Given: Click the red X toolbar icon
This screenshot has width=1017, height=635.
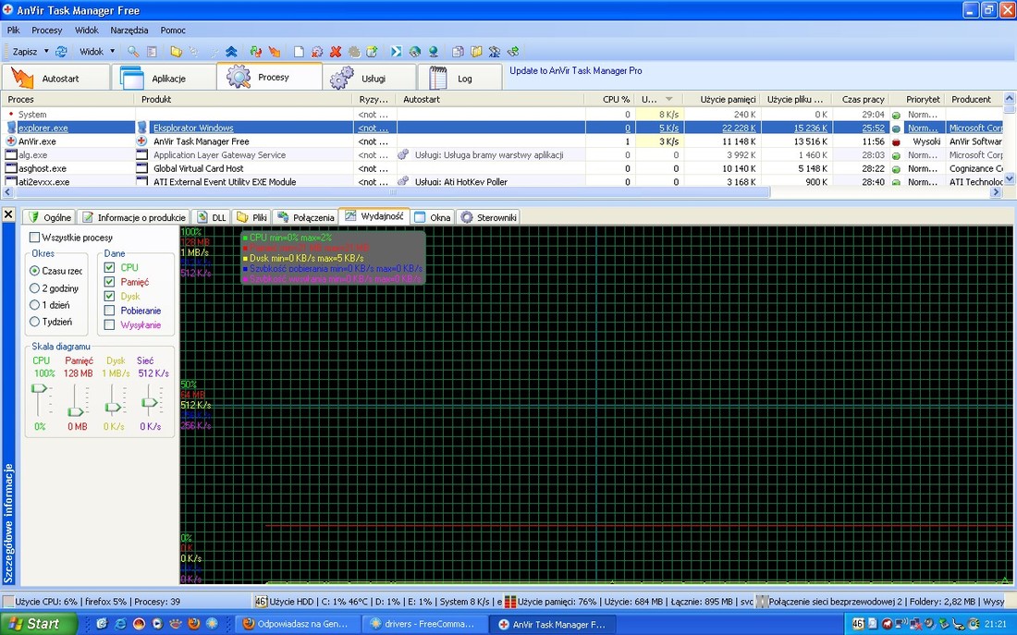Looking at the screenshot, I should 336,51.
